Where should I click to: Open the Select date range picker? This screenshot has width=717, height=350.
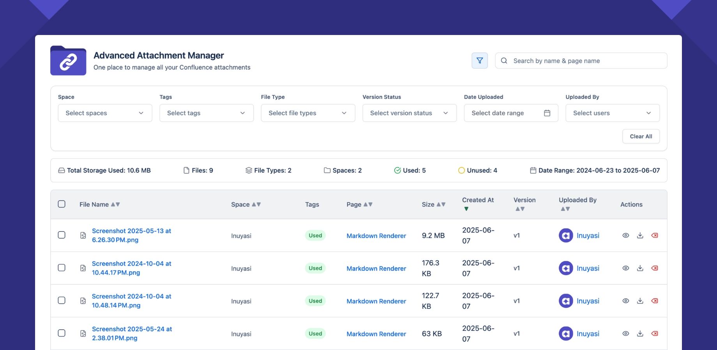[x=511, y=113]
